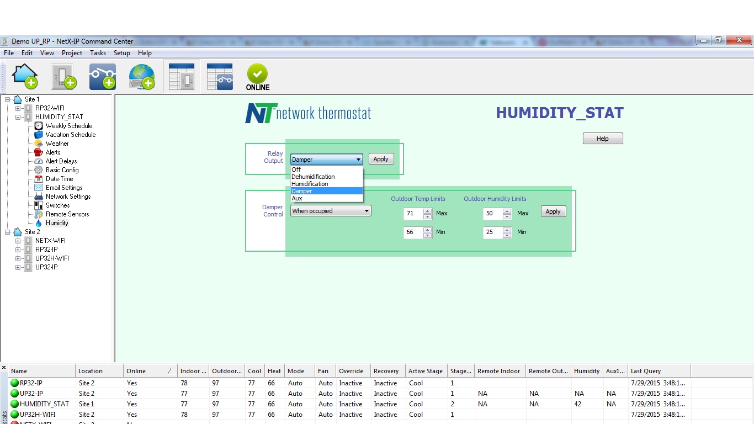Decrease the Outdoor Humidity Min value

coord(507,235)
